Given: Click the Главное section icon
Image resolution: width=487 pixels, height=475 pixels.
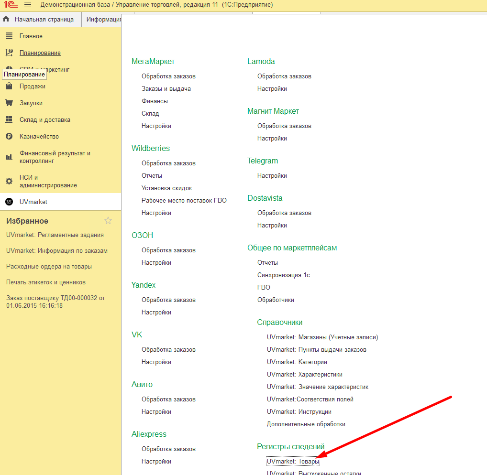Looking at the screenshot, I should click(9, 36).
